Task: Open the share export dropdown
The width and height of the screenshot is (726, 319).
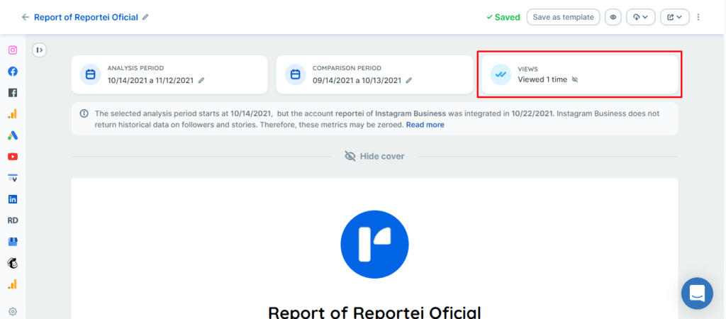Action: pos(675,17)
